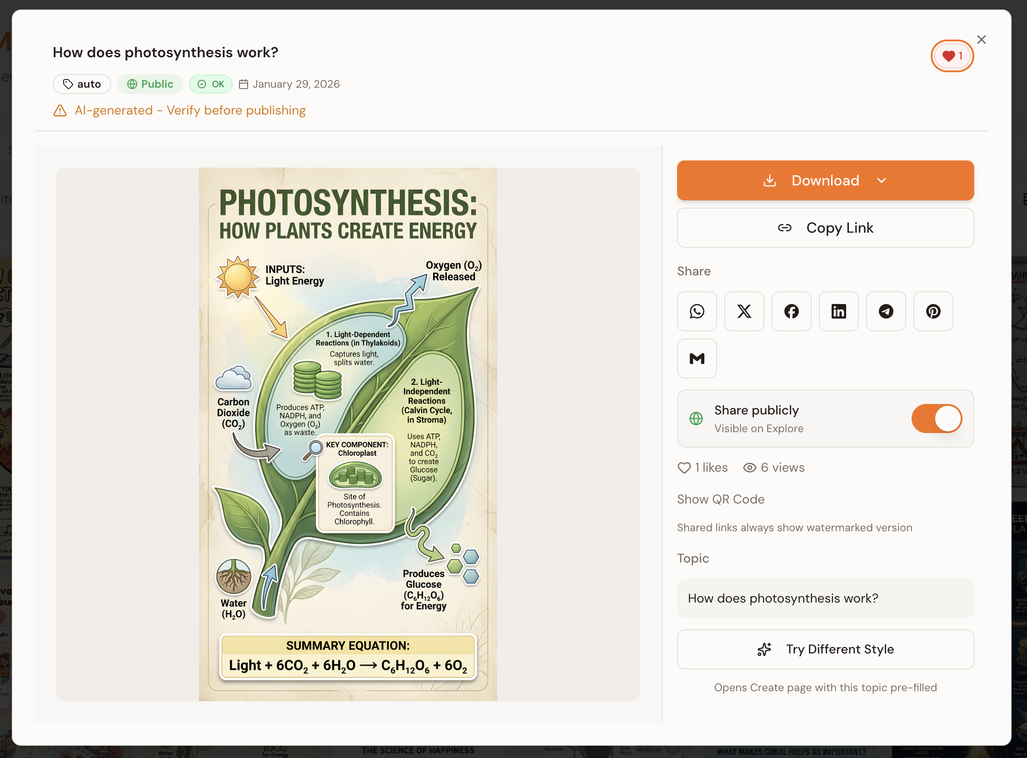Viewport: 1027px width, 758px height.
Task: Disable the Share publicly switch
Action: pos(937,419)
